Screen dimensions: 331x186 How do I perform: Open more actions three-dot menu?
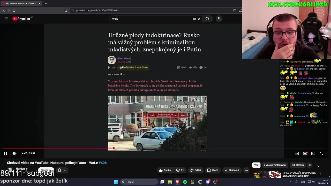(246, 170)
